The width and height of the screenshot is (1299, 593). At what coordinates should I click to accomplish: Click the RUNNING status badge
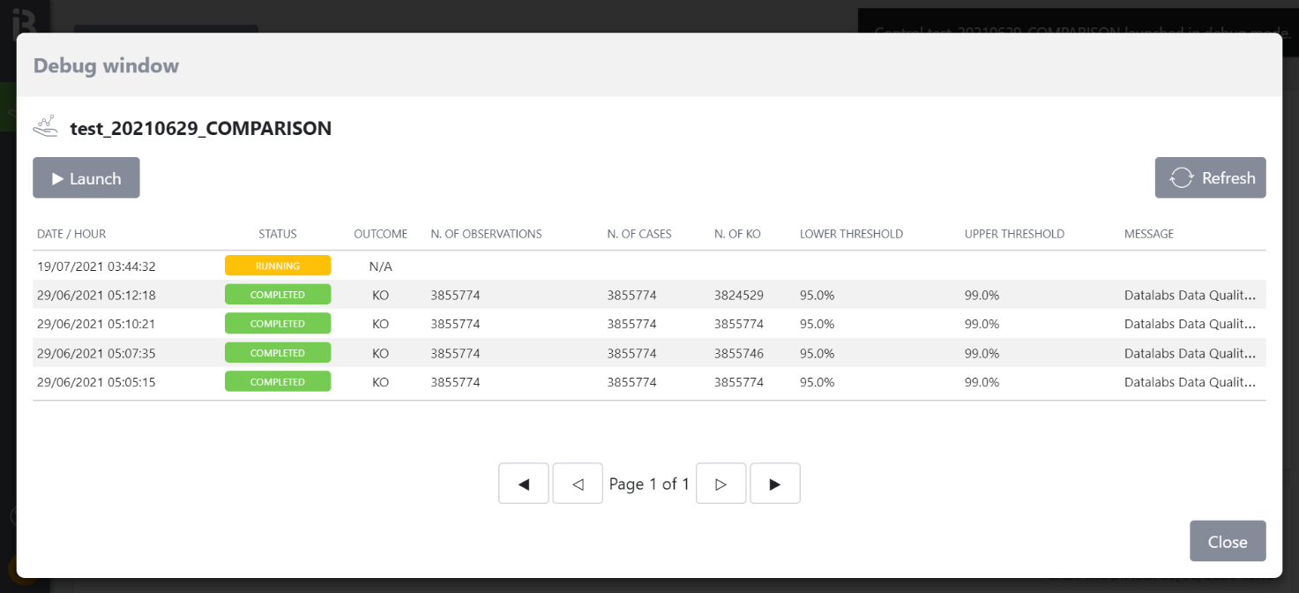pos(278,266)
